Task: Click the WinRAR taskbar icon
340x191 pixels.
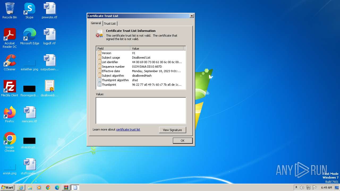Action: click(66, 188)
